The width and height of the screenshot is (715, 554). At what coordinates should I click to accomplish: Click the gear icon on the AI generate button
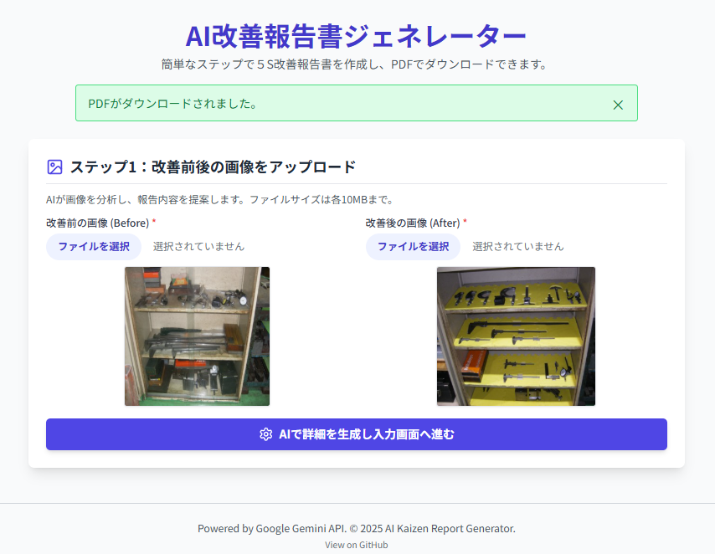266,434
